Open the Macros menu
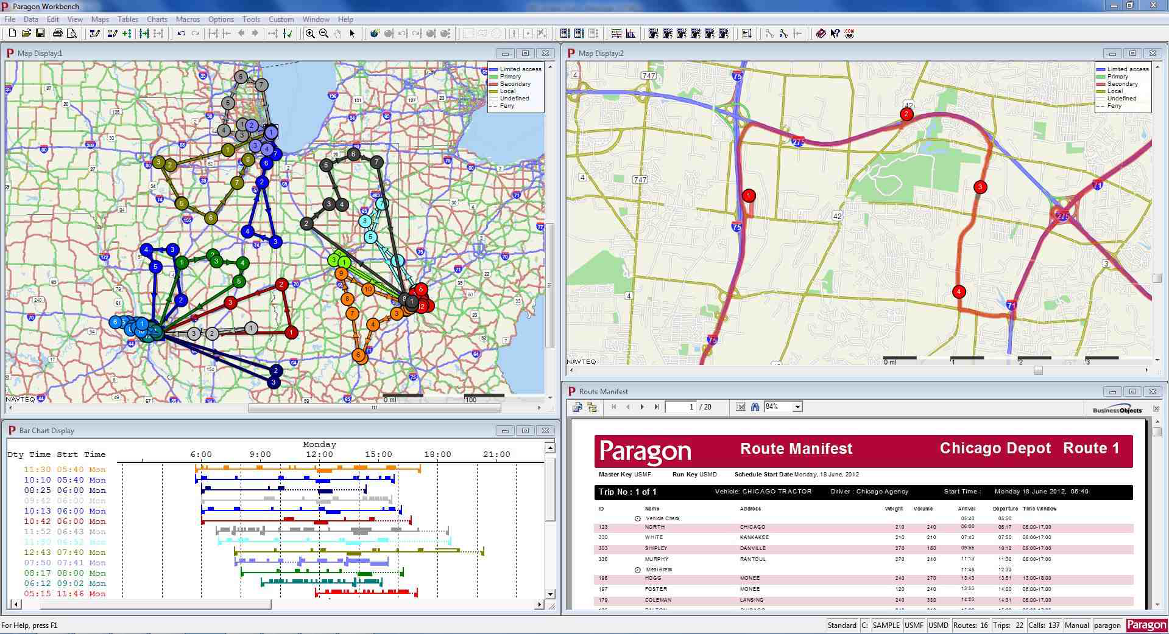Image resolution: width=1169 pixels, height=634 pixels. pos(188,19)
